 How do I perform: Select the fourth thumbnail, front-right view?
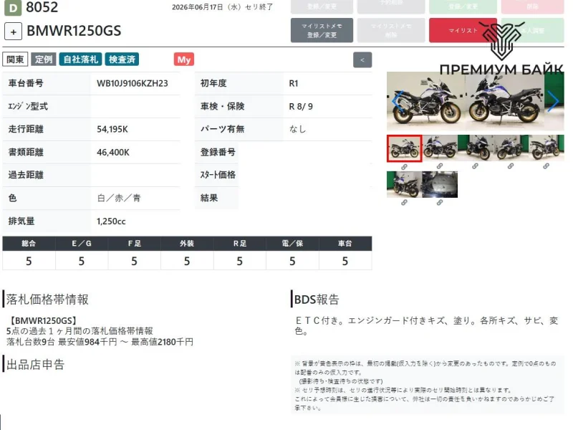pos(511,148)
